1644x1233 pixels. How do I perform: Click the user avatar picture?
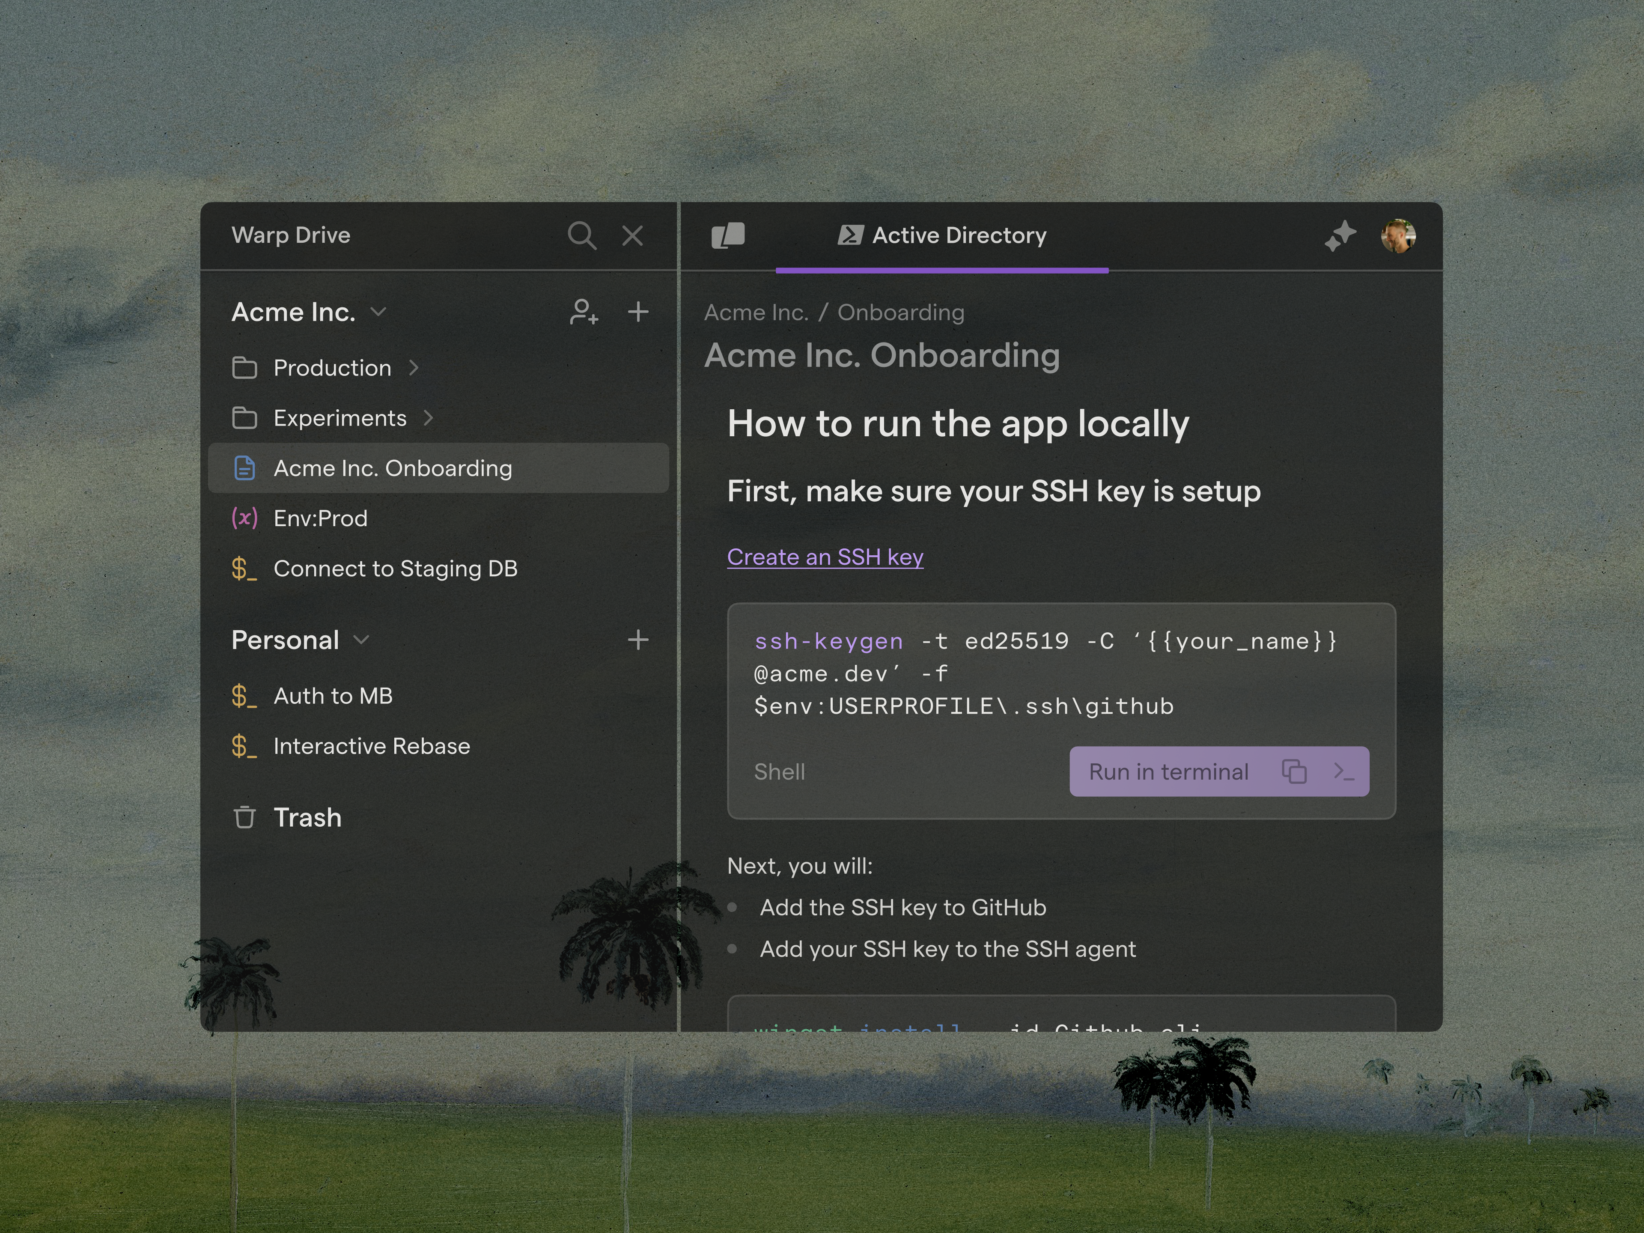click(1398, 236)
